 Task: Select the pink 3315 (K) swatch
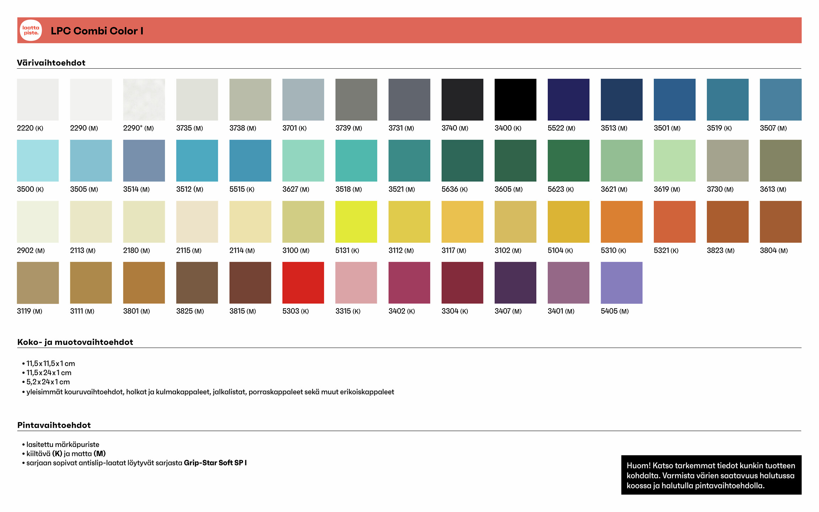(356, 283)
